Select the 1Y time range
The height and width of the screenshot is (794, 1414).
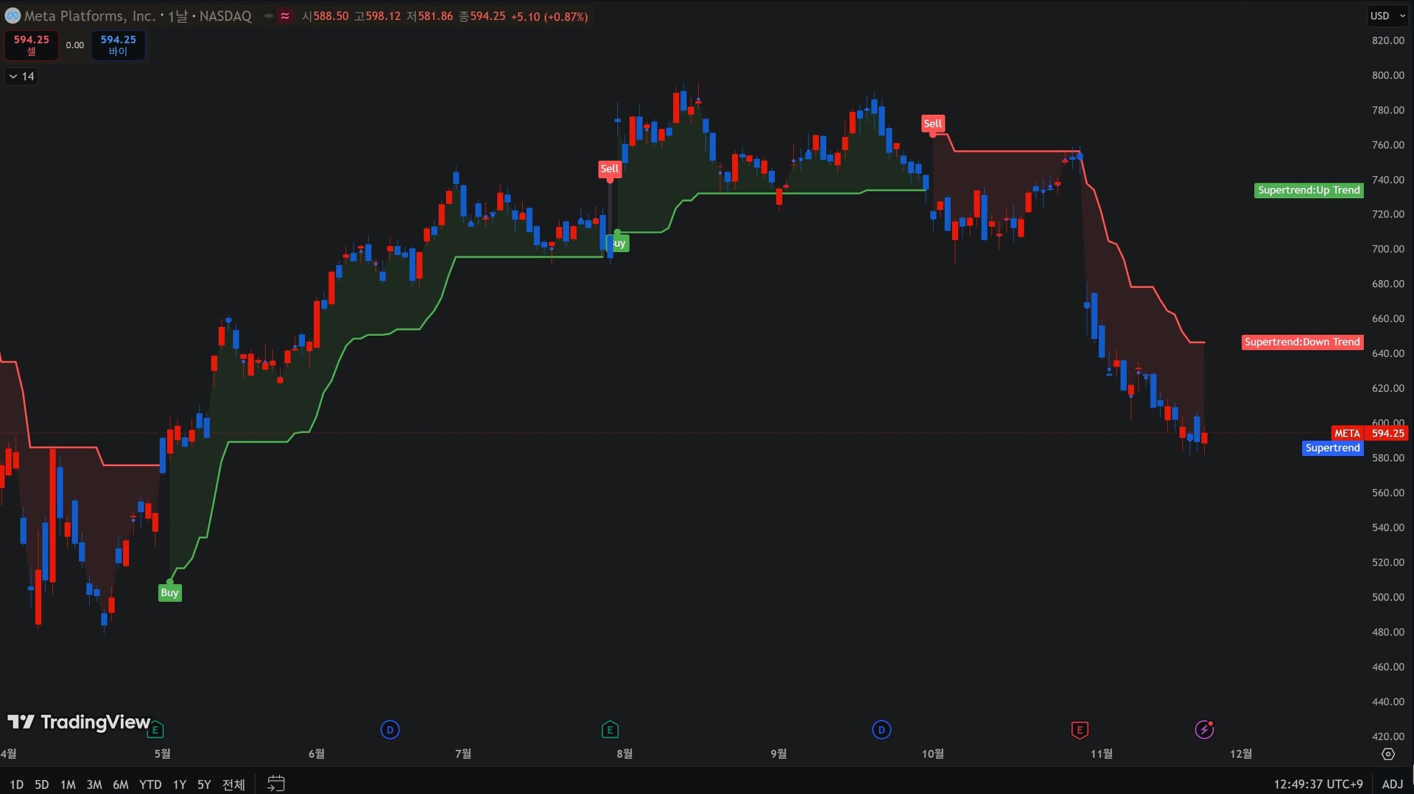coord(180,784)
